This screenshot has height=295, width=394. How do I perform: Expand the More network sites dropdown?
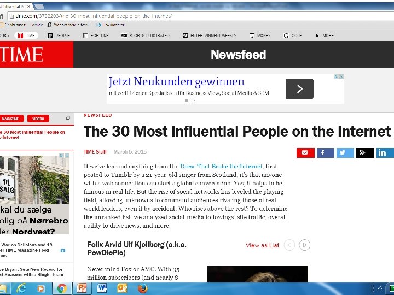pos(325,36)
